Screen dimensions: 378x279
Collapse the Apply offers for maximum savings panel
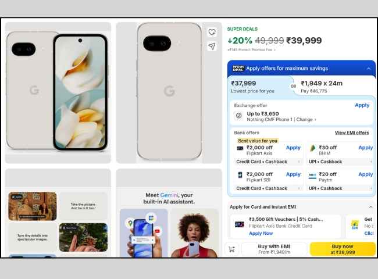point(369,69)
